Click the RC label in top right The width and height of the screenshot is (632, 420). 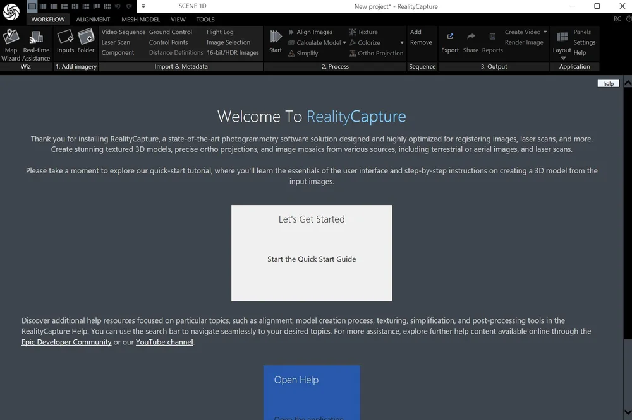[x=617, y=19]
